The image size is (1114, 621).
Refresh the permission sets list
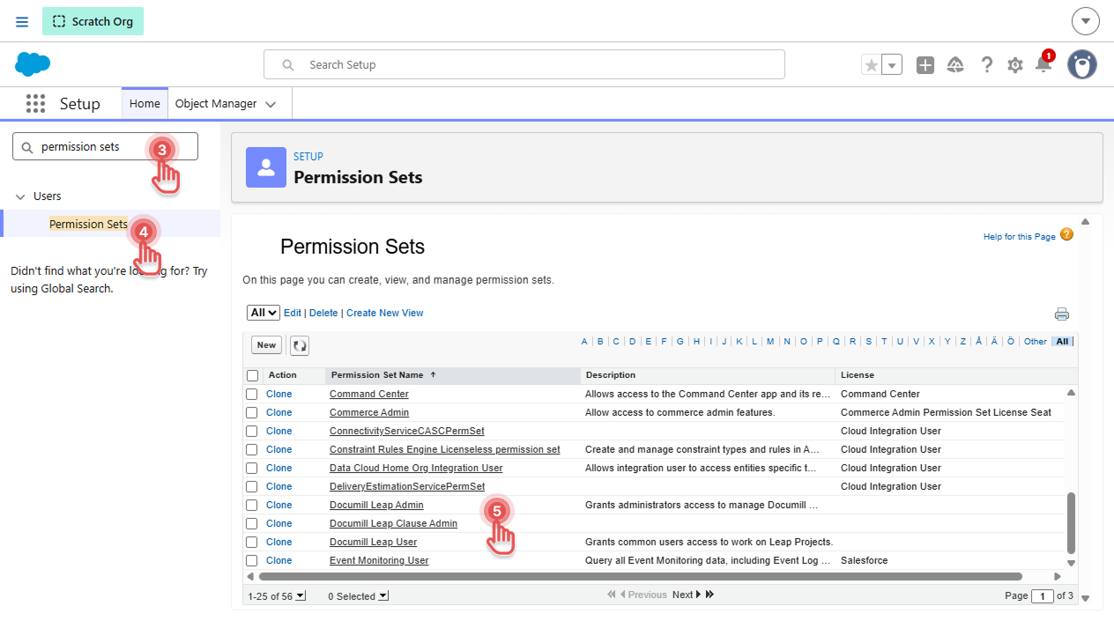coord(300,345)
